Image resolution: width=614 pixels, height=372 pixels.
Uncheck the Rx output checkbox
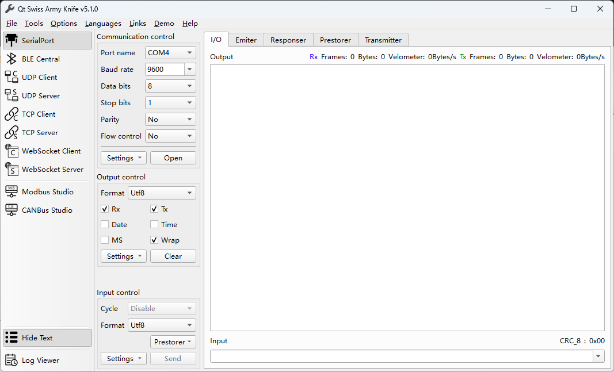104,209
